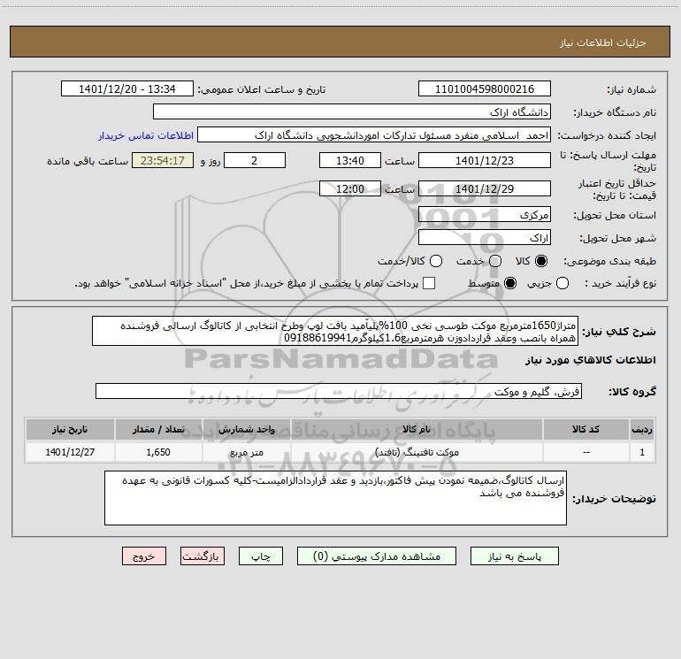Click the item name 'موکت تافتینگ (تافتد)'

[x=417, y=452]
